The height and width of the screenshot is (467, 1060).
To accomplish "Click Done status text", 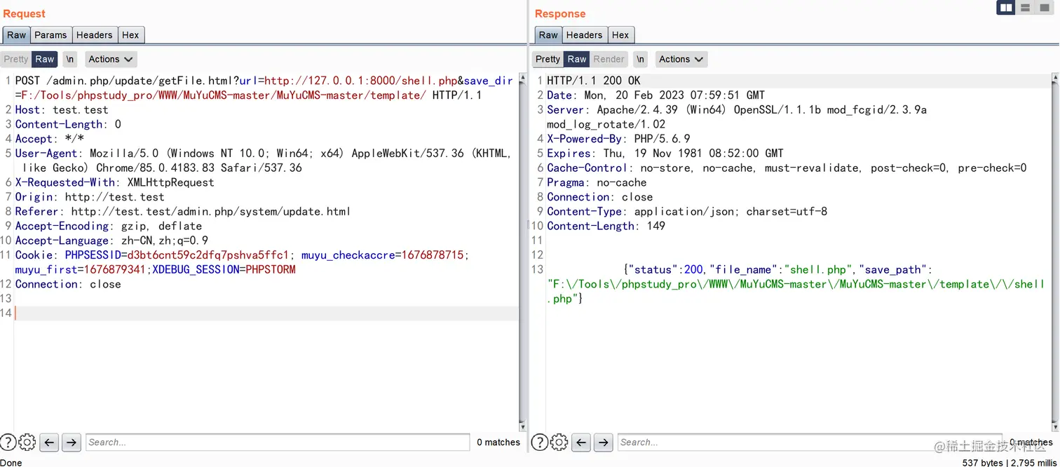I will point(11,462).
